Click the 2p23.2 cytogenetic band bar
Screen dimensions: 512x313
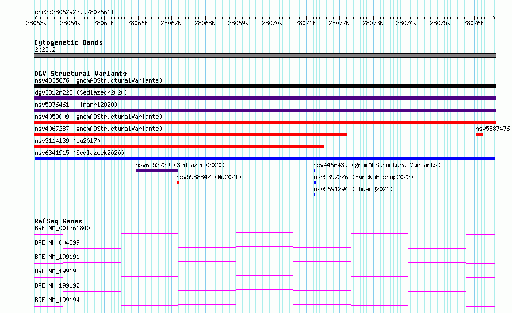[265, 56]
